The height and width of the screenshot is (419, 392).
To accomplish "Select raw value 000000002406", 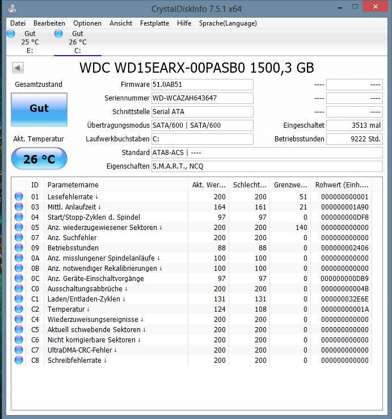I will 345,248.
